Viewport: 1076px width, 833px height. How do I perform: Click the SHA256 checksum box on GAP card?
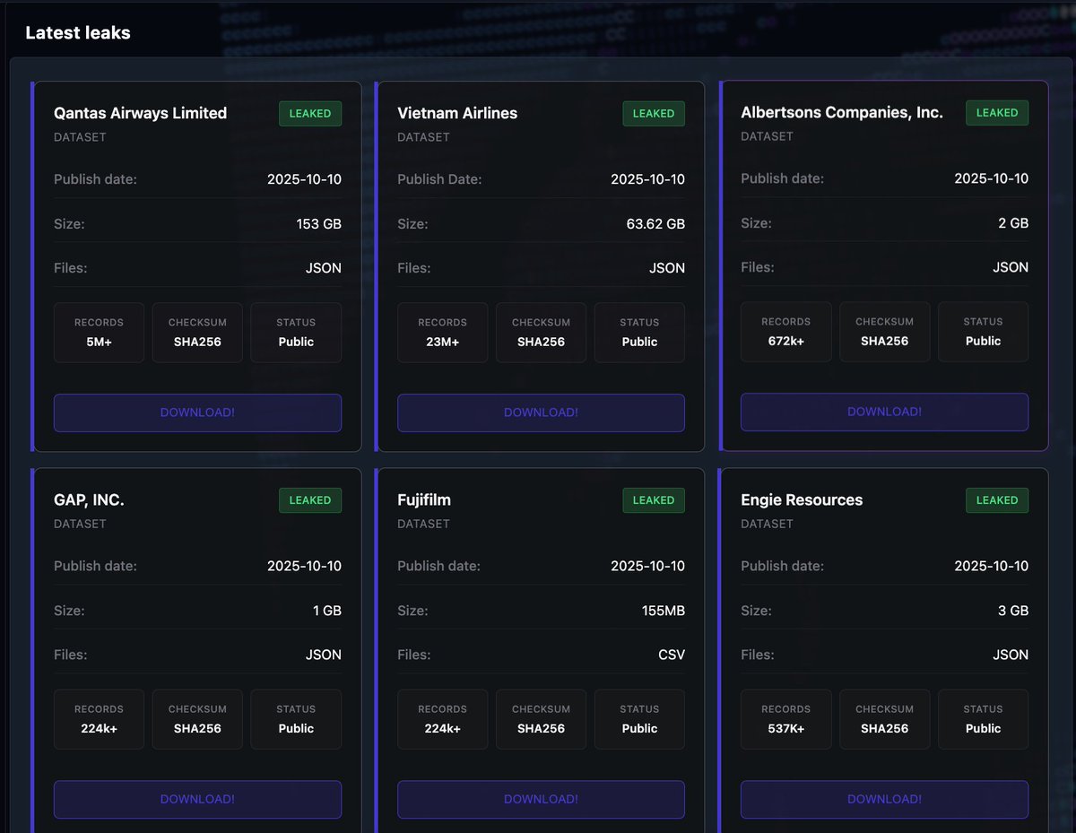[197, 719]
